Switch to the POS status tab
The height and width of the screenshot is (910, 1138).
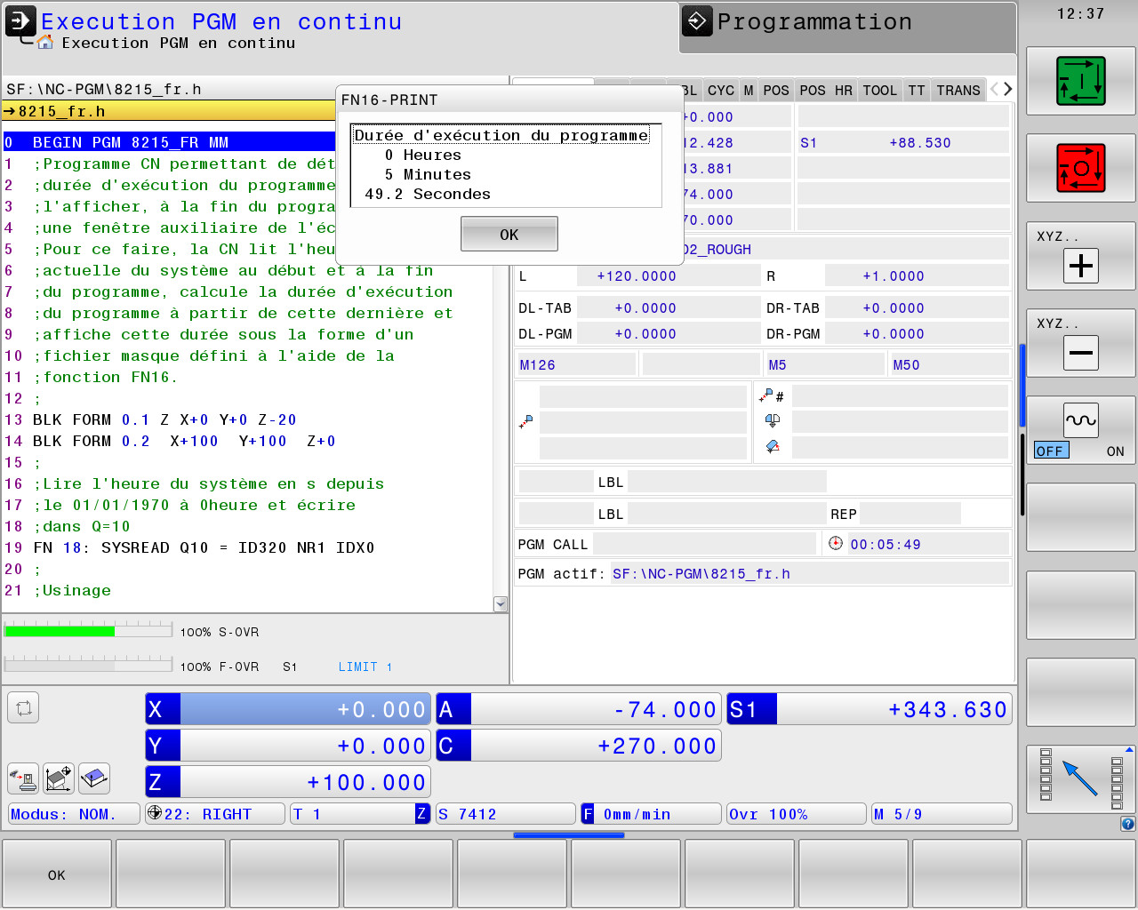tap(776, 90)
